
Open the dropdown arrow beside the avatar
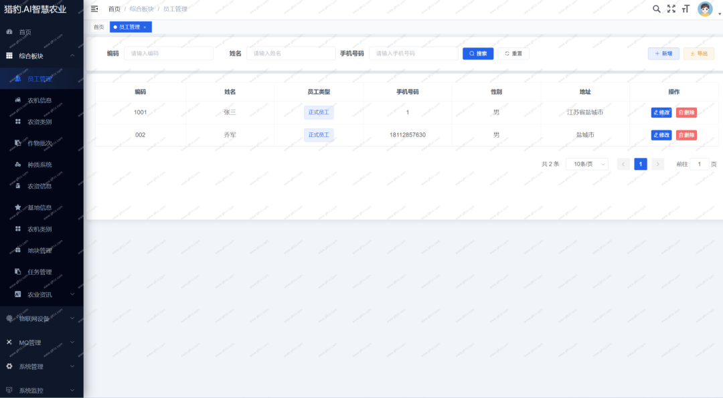[x=719, y=14]
